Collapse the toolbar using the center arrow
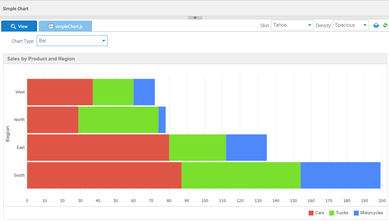Viewport: 389px width, 221px height. point(195,17)
